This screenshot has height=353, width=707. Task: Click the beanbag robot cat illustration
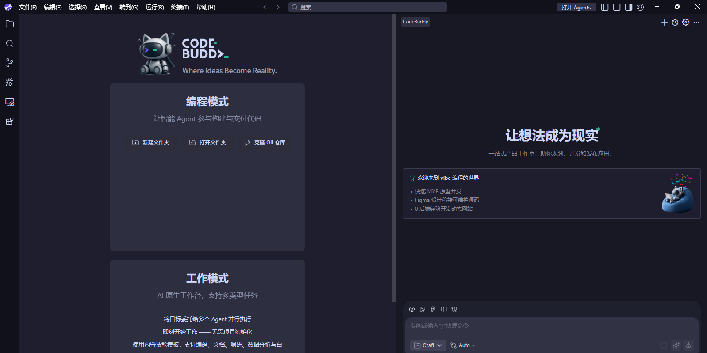(x=678, y=193)
